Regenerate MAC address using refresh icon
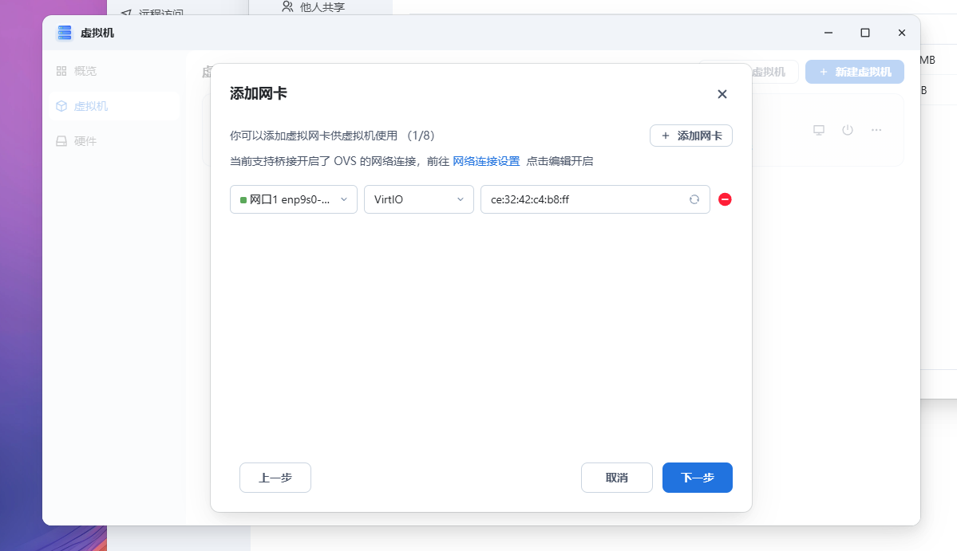Image resolution: width=957 pixels, height=551 pixels. [x=694, y=199]
